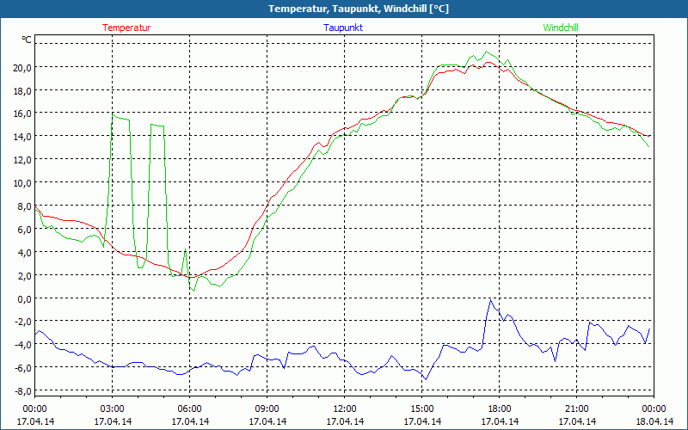Click the 17.04.14 date under 06:00

click(x=190, y=421)
